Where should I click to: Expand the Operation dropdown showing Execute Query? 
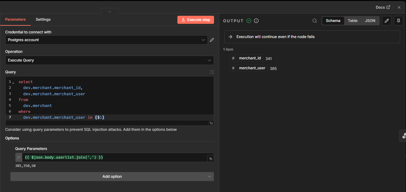pyautogui.click(x=109, y=60)
